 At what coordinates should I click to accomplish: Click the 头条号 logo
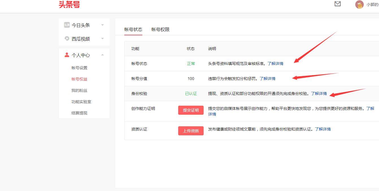(69, 5)
